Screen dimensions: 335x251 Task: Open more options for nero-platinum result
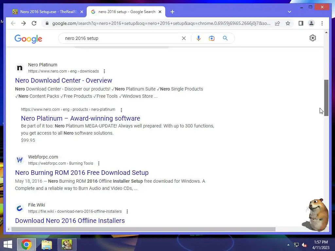click(x=121, y=110)
